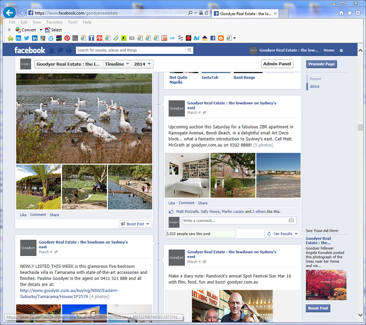Click the Promote Page button
This screenshot has height=325, width=366.
[x=322, y=64]
